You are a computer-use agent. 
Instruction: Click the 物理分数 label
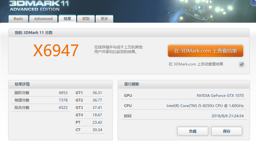(22, 100)
